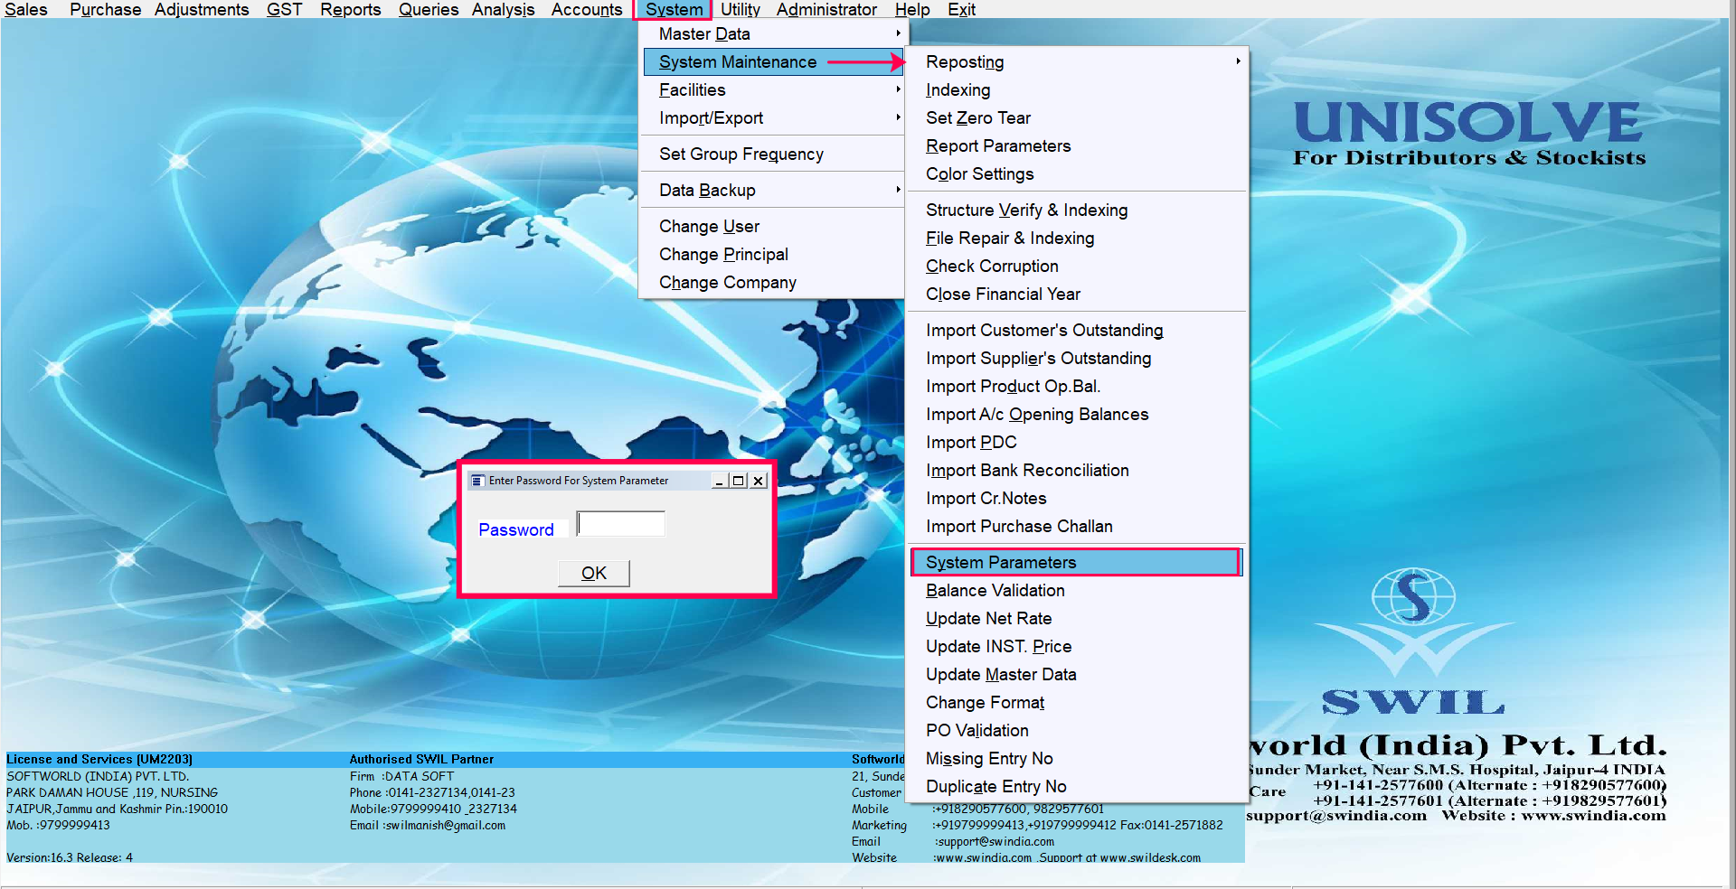Expand the Data Backup submenu

pyautogui.click(x=773, y=190)
